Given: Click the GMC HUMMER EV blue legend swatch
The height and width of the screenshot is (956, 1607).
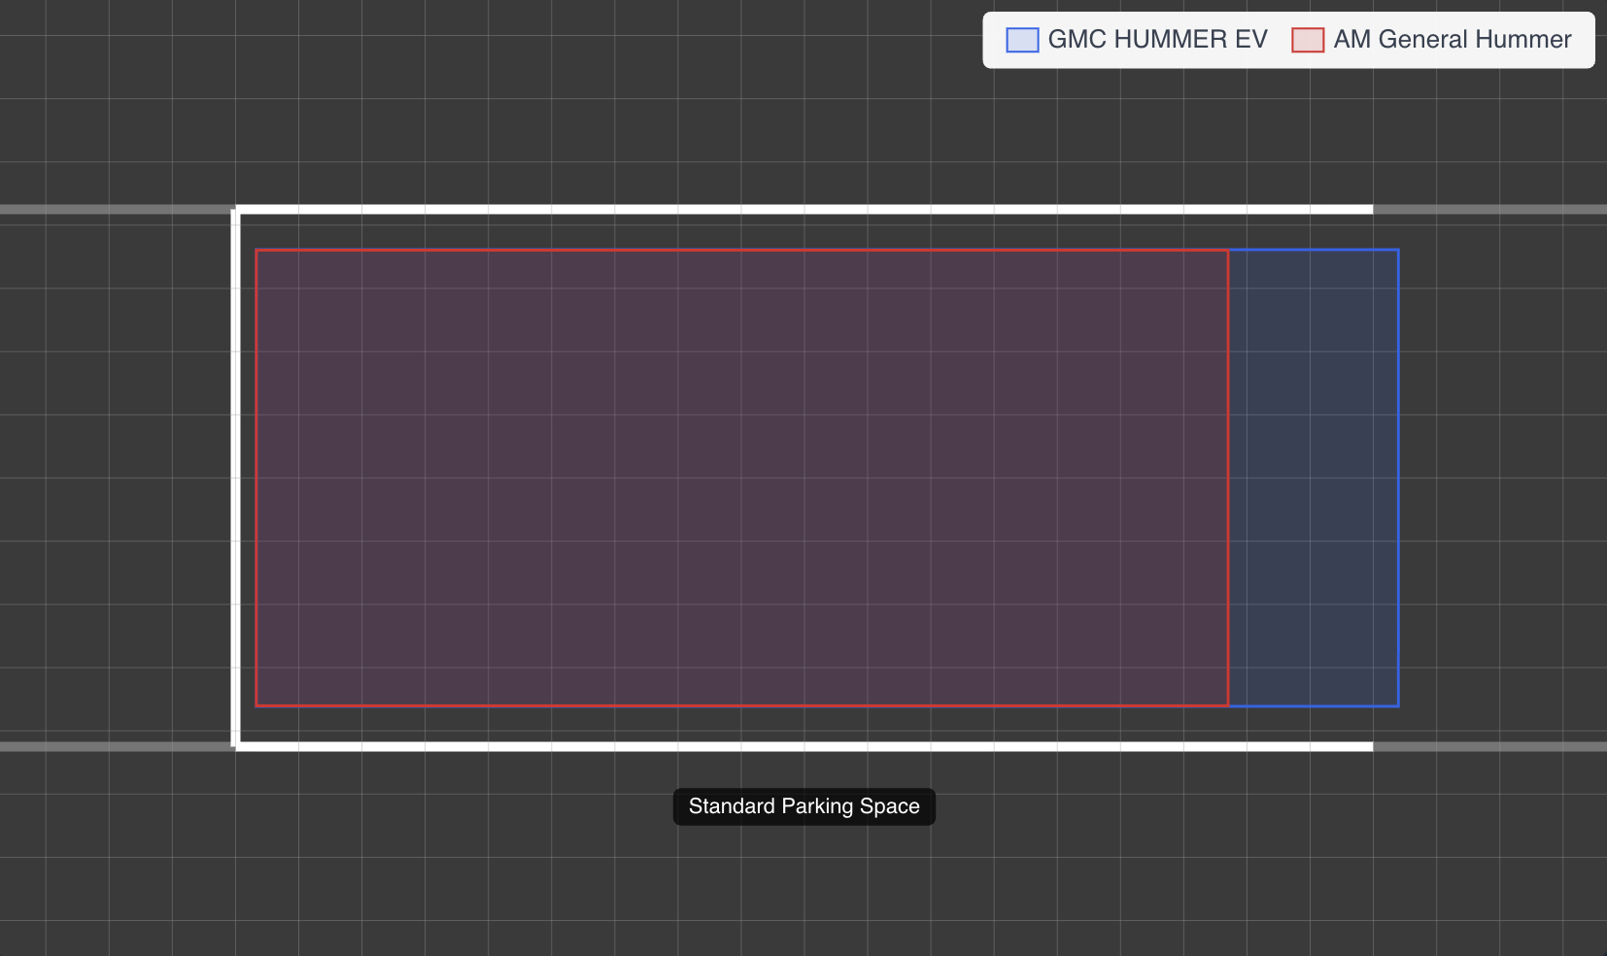Looking at the screenshot, I should click(x=1022, y=40).
